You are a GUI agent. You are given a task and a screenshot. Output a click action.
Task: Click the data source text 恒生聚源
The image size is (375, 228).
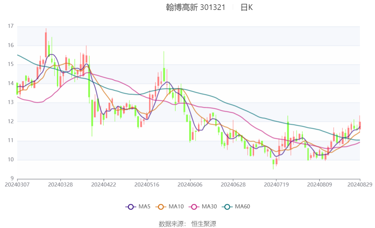203,224
